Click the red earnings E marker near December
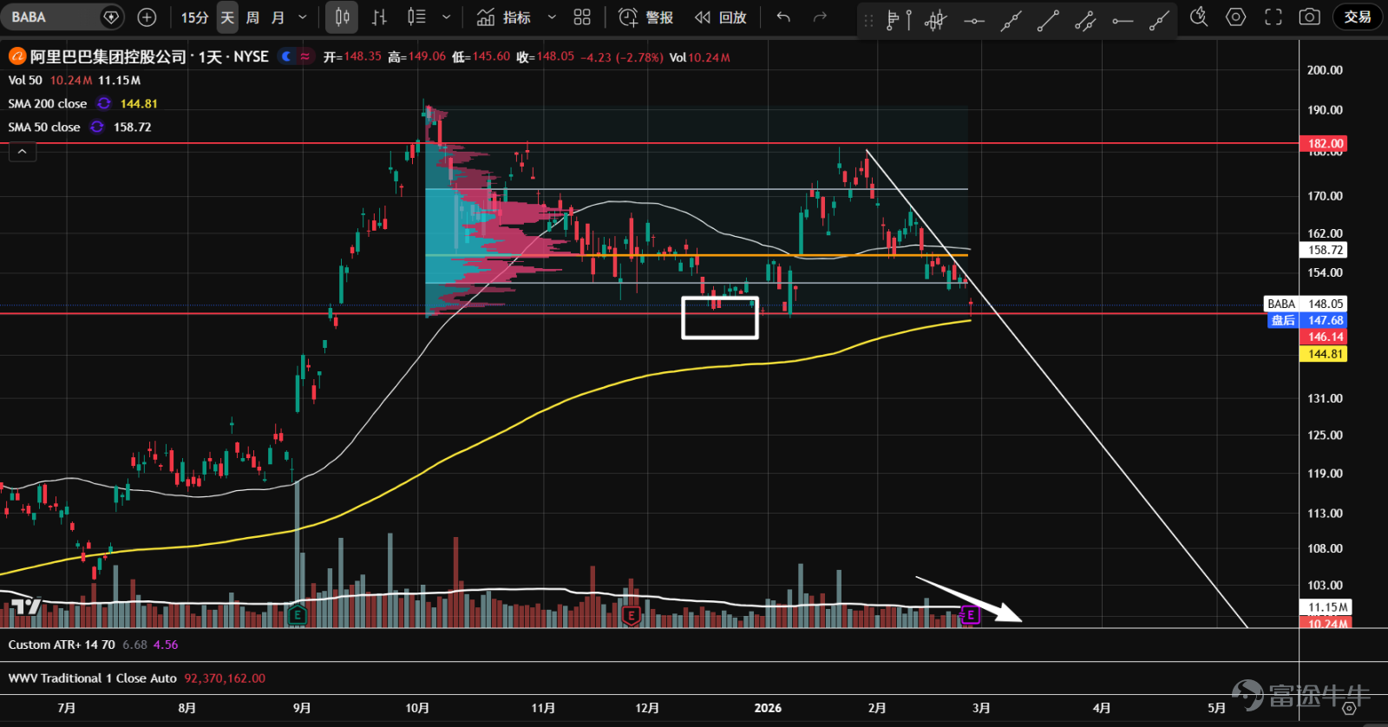This screenshot has width=1388, height=727. (x=631, y=616)
